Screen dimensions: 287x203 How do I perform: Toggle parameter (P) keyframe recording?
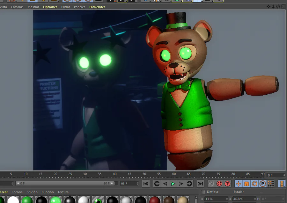263,184
